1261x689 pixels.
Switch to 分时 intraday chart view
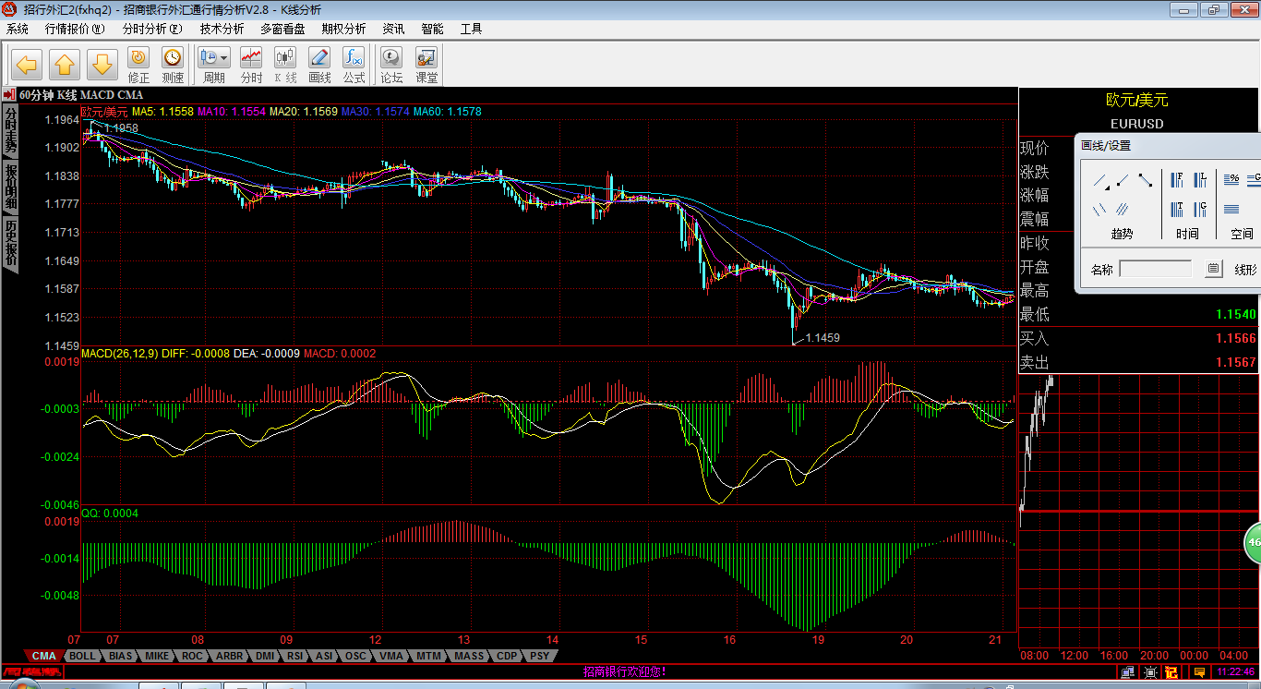251,65
